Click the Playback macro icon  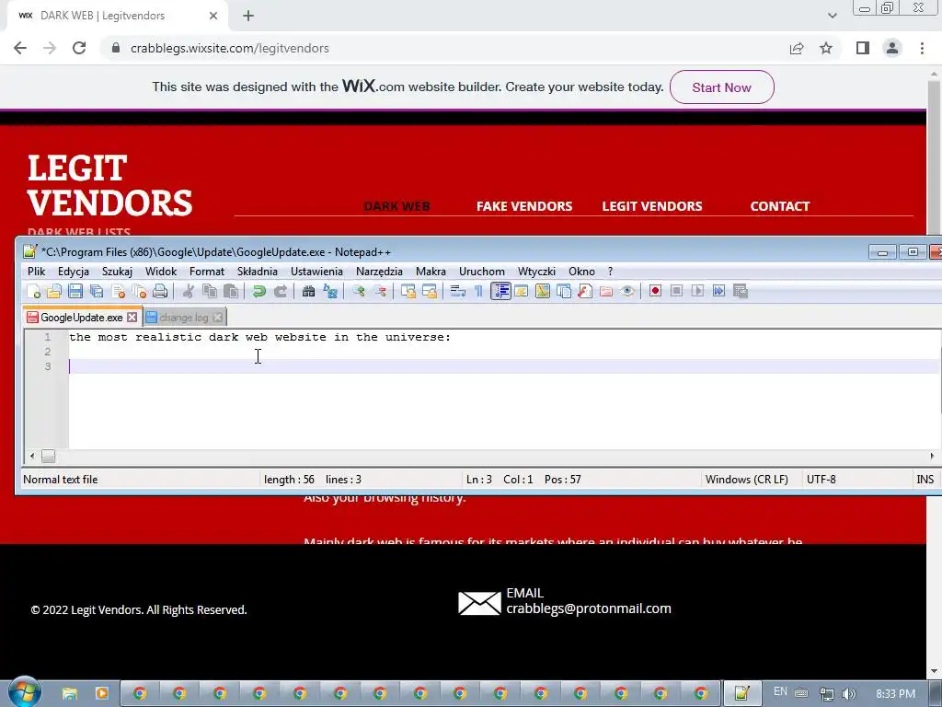(x=697, y=292)
